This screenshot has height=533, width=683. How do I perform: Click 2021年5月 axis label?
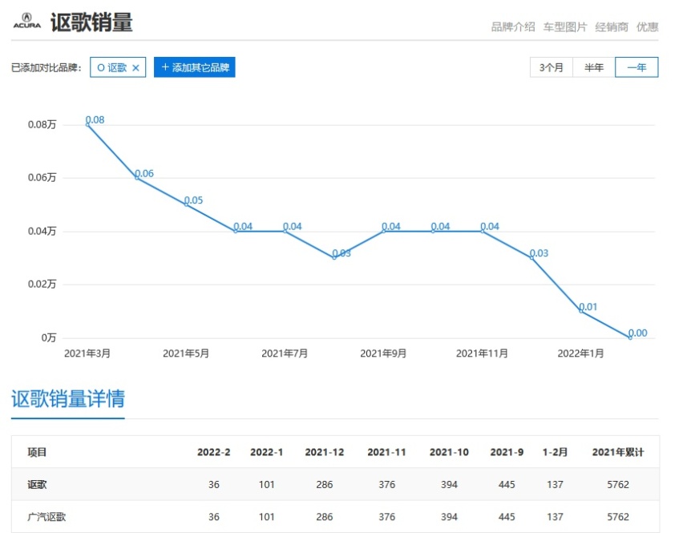(186, 353)
